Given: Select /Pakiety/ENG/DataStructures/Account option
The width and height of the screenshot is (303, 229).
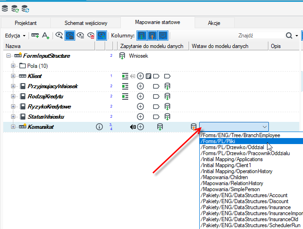Looking at the screenshot, I should point(244,195).
